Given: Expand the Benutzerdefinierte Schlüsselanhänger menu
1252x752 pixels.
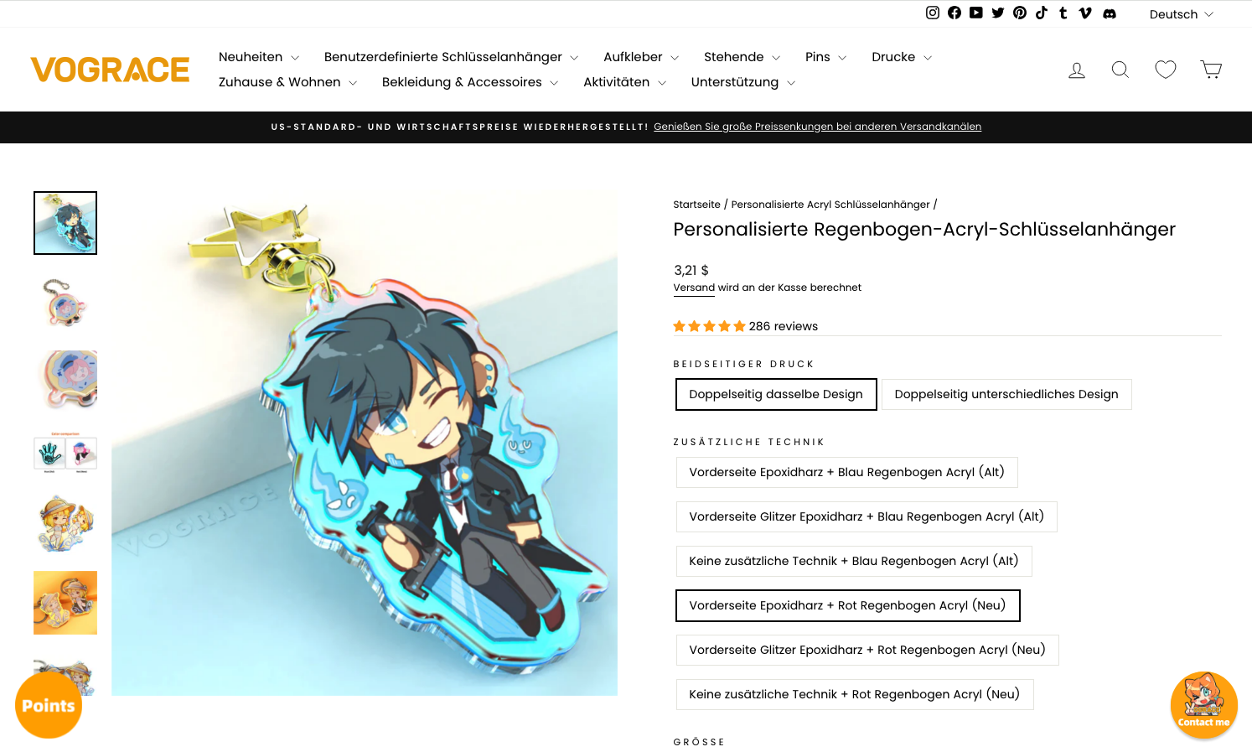Looking at the screenshot, I should coord(451,57).
